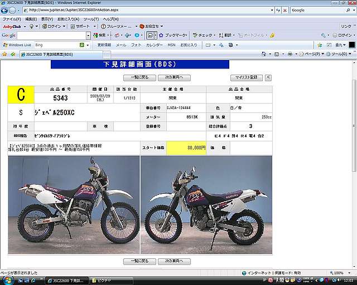
Task: Click the small < button beside マイリスト登録
Action: [x=268, y=77]
